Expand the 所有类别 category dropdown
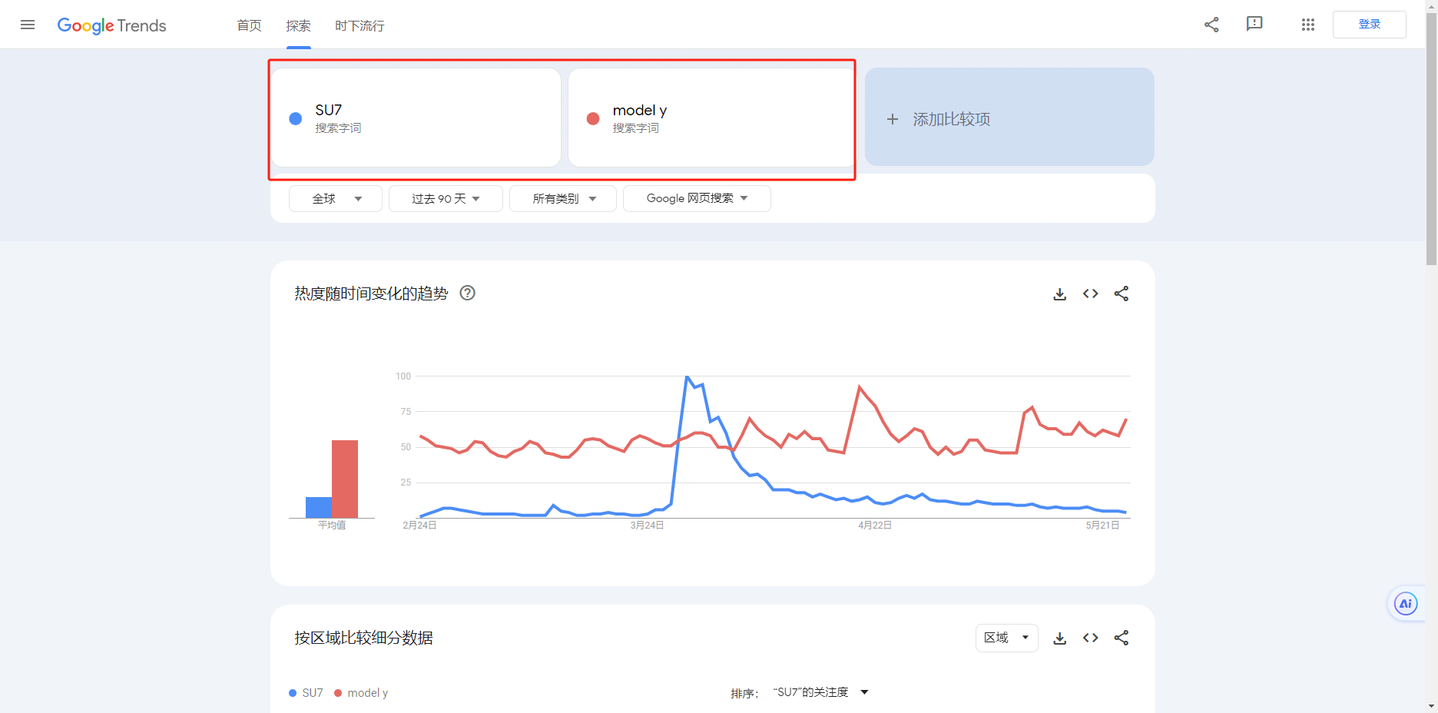This screenshot has height=713, width=1438. [x=563, y=198]
